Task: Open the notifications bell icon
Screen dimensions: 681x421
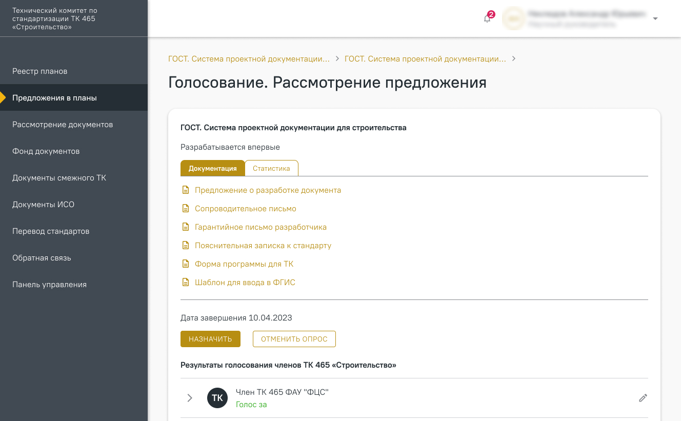Action: (487, 19)
